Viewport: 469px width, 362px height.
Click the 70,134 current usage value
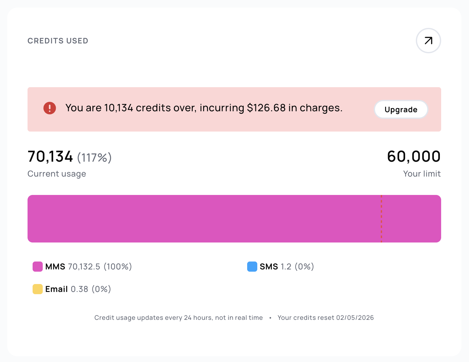(50, 157)
